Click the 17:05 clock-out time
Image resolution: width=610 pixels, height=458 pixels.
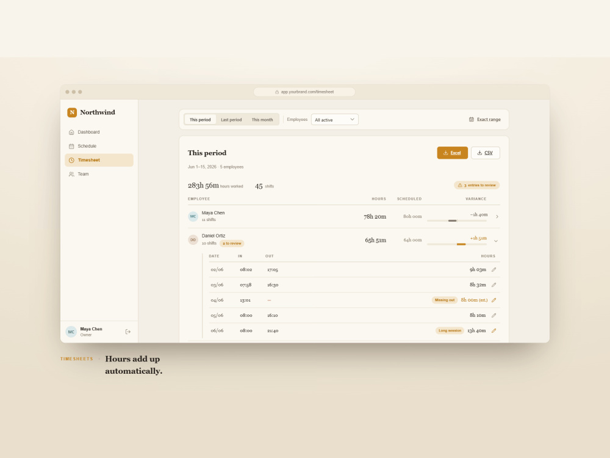click(x=272, y=269)
